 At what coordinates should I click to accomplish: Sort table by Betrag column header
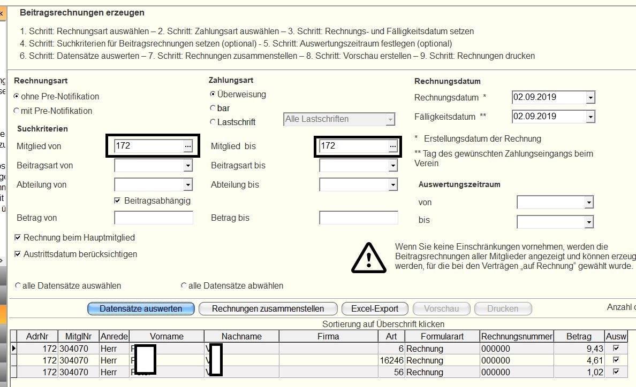point(579,336)
